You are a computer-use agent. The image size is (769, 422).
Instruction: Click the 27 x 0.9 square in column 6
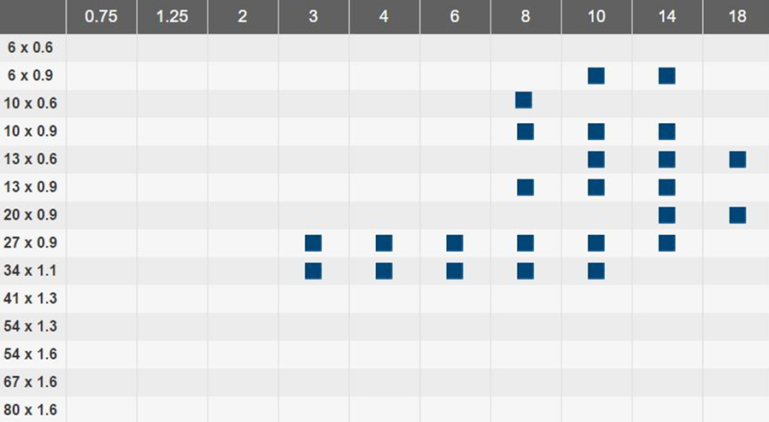455,243
